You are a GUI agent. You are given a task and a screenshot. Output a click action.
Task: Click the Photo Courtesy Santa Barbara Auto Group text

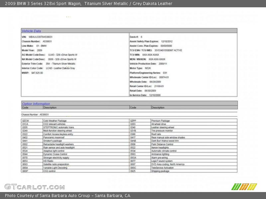pos(67,196)
